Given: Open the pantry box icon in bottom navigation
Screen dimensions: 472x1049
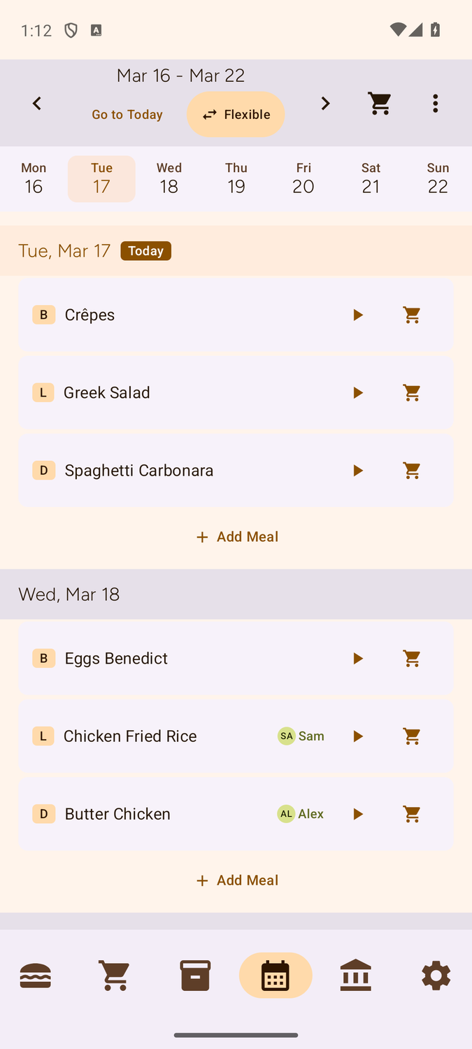Looking at the screenshot, I should (x=195, y=975).
